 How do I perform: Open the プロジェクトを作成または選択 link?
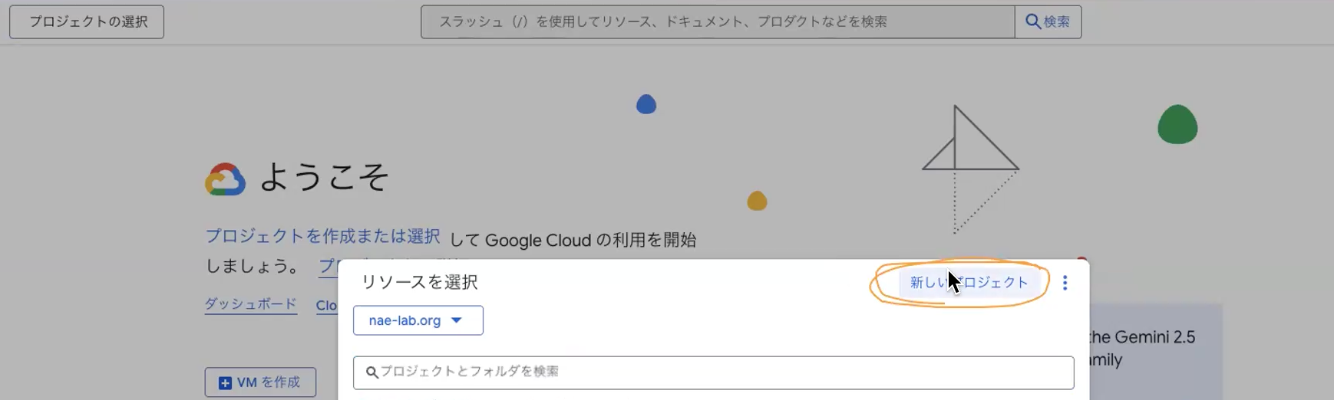[322, 236]
